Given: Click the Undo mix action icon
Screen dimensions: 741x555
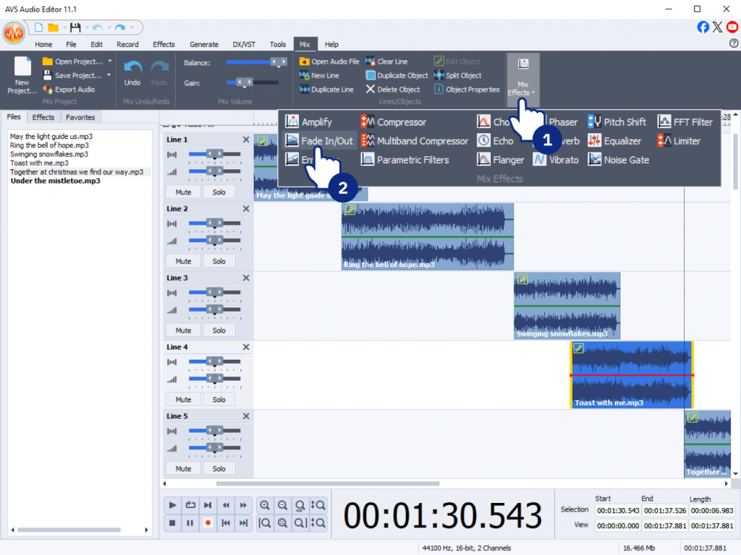Looking at the screenshot, I should click(132, 67).
